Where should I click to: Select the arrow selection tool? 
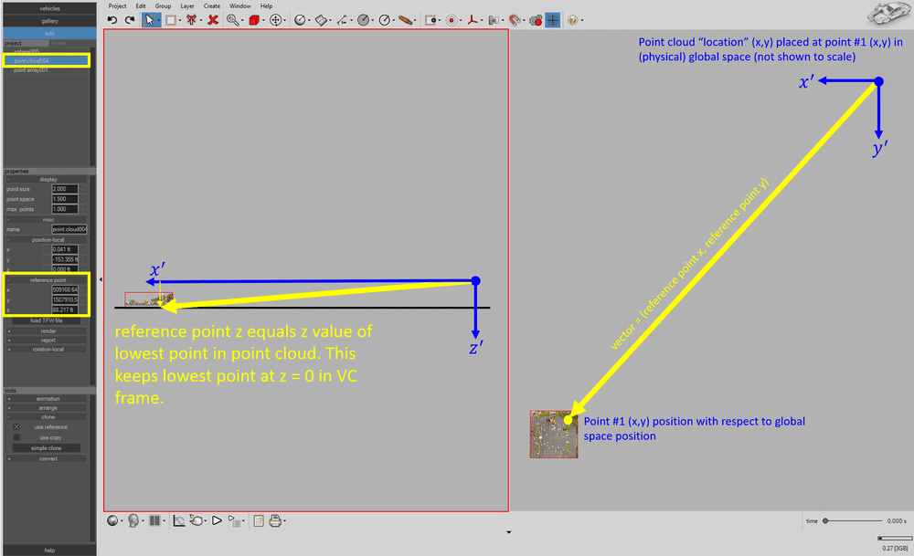(151, 19)
